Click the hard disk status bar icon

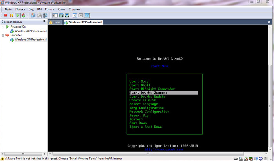pyautogui.click(x=236, y=159)
